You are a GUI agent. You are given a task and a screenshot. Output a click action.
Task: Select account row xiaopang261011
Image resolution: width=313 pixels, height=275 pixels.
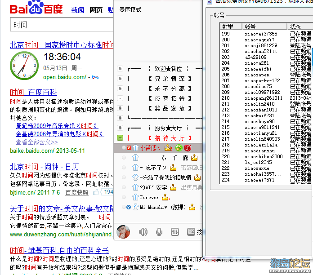click(266, 98)
